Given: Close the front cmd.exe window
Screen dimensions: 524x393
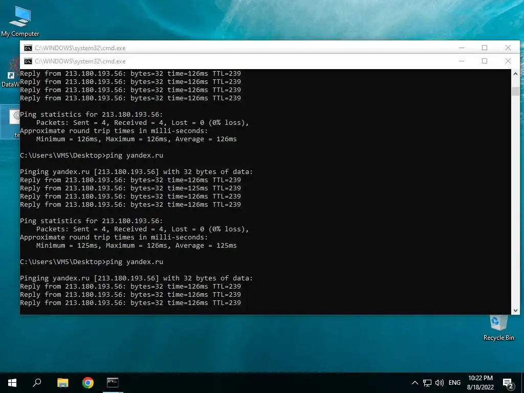Looking at the screenshot, I should click(508, 61).
